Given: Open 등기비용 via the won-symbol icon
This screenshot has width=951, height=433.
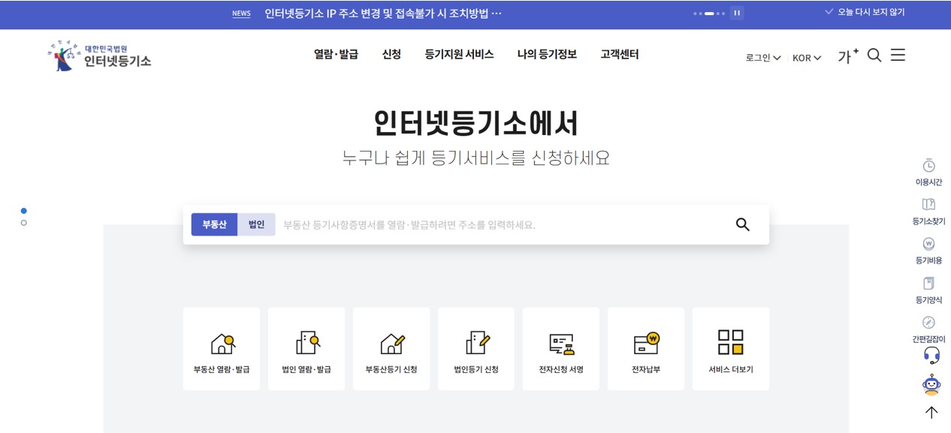Looking at the screenshot, I should click(x=929, y=243).
